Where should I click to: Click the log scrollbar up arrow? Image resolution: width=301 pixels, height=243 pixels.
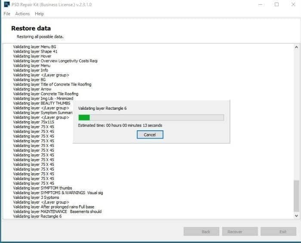click(296, 47)
